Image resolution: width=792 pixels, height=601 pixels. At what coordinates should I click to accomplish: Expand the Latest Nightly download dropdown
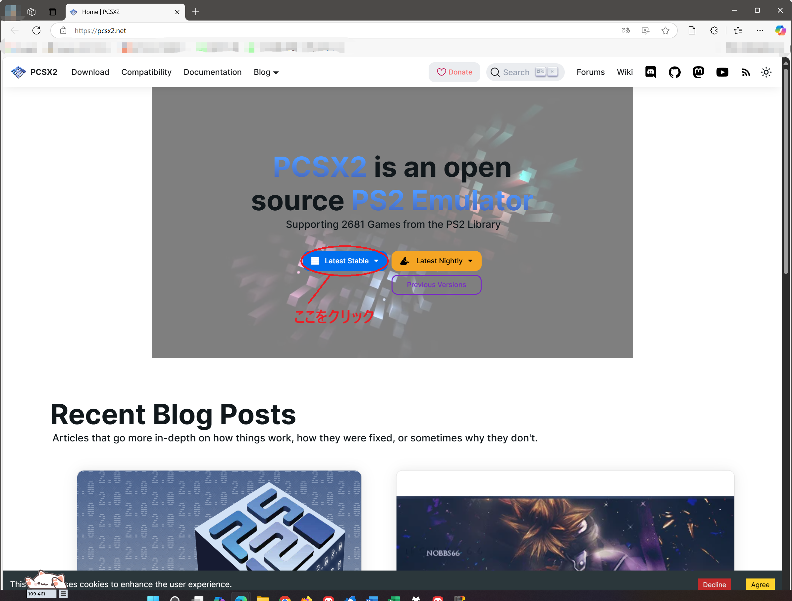tap(436, 261)
